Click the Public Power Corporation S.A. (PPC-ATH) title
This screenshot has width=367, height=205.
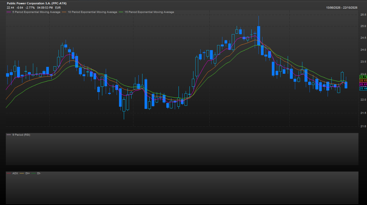(x=37, y=3)
